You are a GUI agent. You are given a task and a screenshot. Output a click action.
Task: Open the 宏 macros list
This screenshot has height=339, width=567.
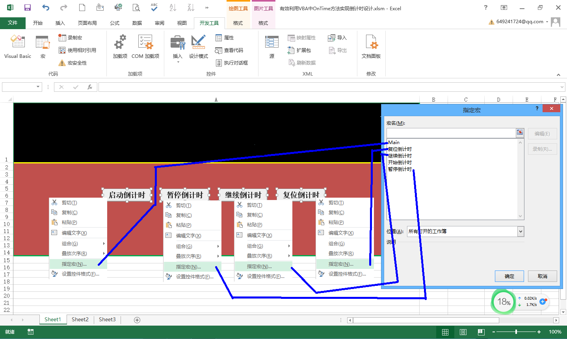pos(43,46)
